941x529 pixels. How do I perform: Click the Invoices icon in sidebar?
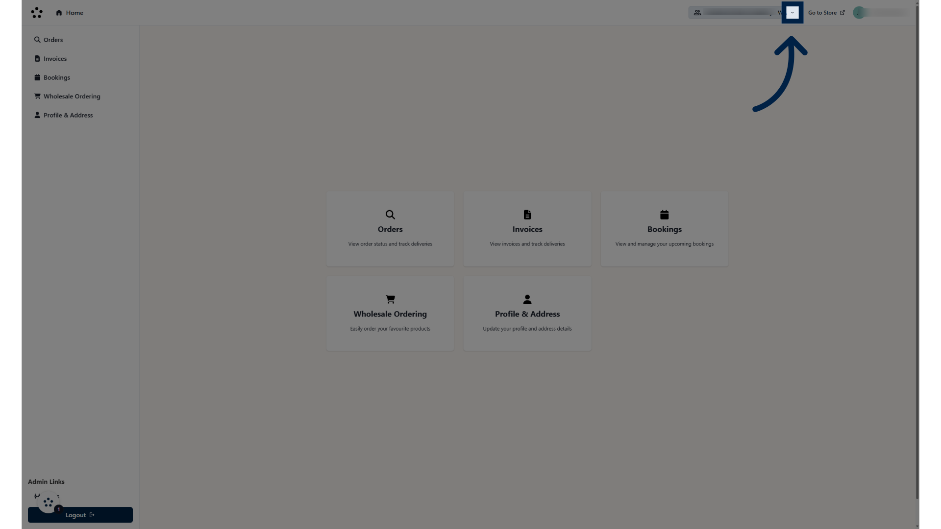(x=37, y=59)
